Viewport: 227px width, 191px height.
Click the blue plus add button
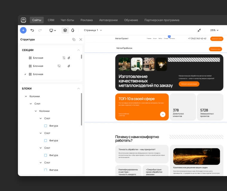coord(23,30)
